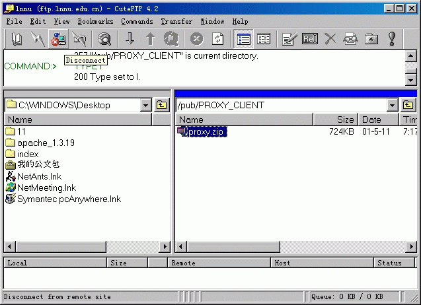Click the "200 Type set to I." log line
Screen dimensions: 421x305
pyautogui.click(x=107, y=77)
